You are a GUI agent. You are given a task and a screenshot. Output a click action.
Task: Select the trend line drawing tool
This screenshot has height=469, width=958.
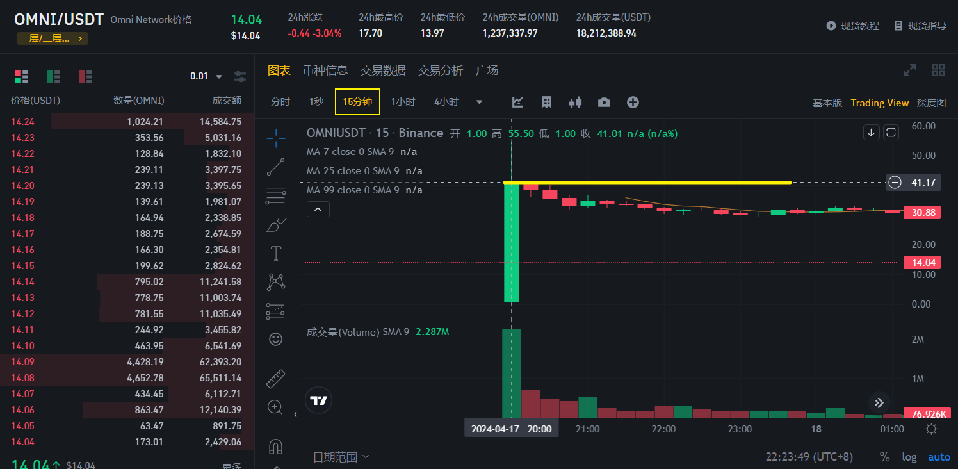pyautogui.click(x=276, y=167)
